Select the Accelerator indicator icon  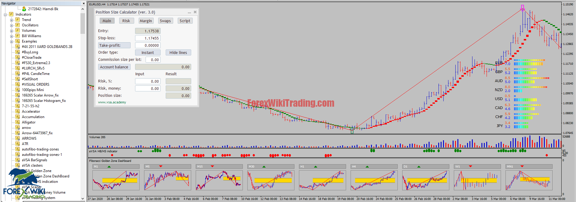(x=18, y=111)
